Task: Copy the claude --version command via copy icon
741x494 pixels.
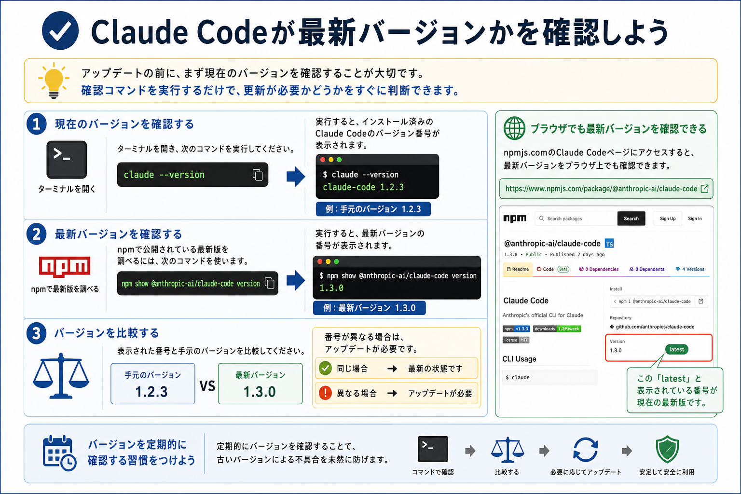Action: click(258, 175)
